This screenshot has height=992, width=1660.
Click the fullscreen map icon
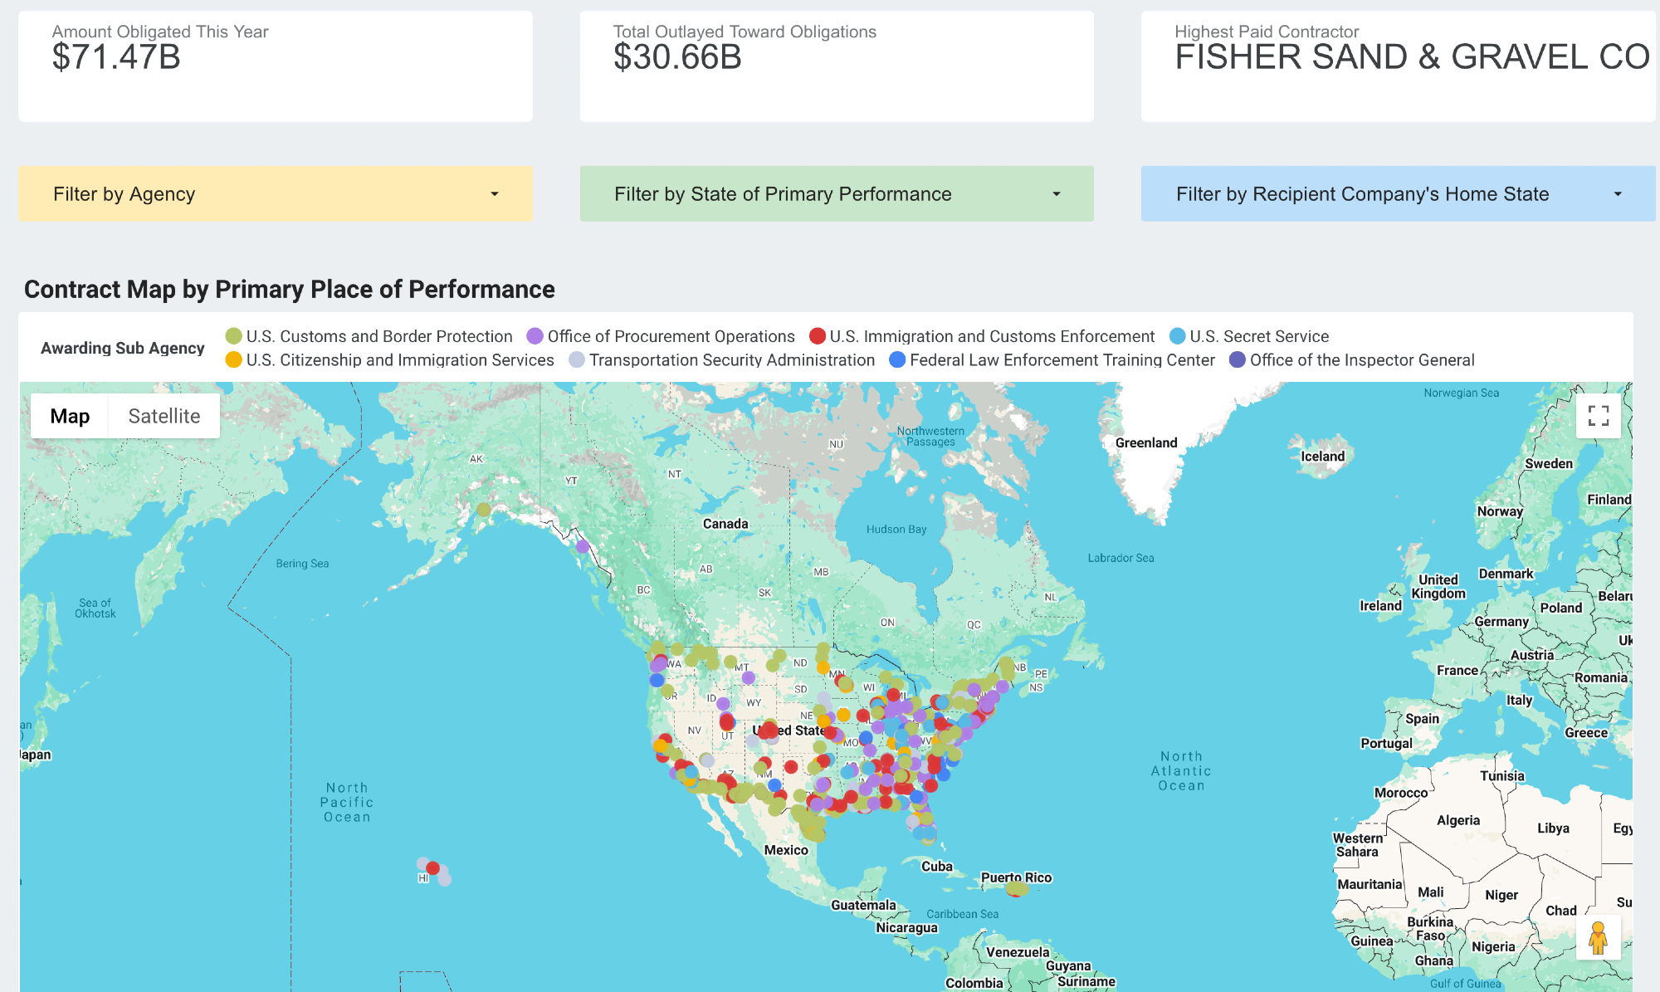point(1598,415)
